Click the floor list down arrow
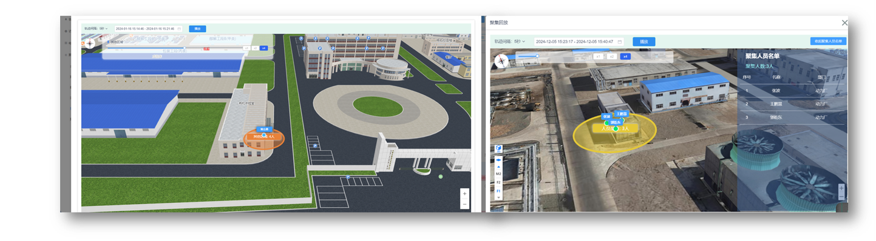Viewport: 876px width, 241px height. (x=498, y=197)
